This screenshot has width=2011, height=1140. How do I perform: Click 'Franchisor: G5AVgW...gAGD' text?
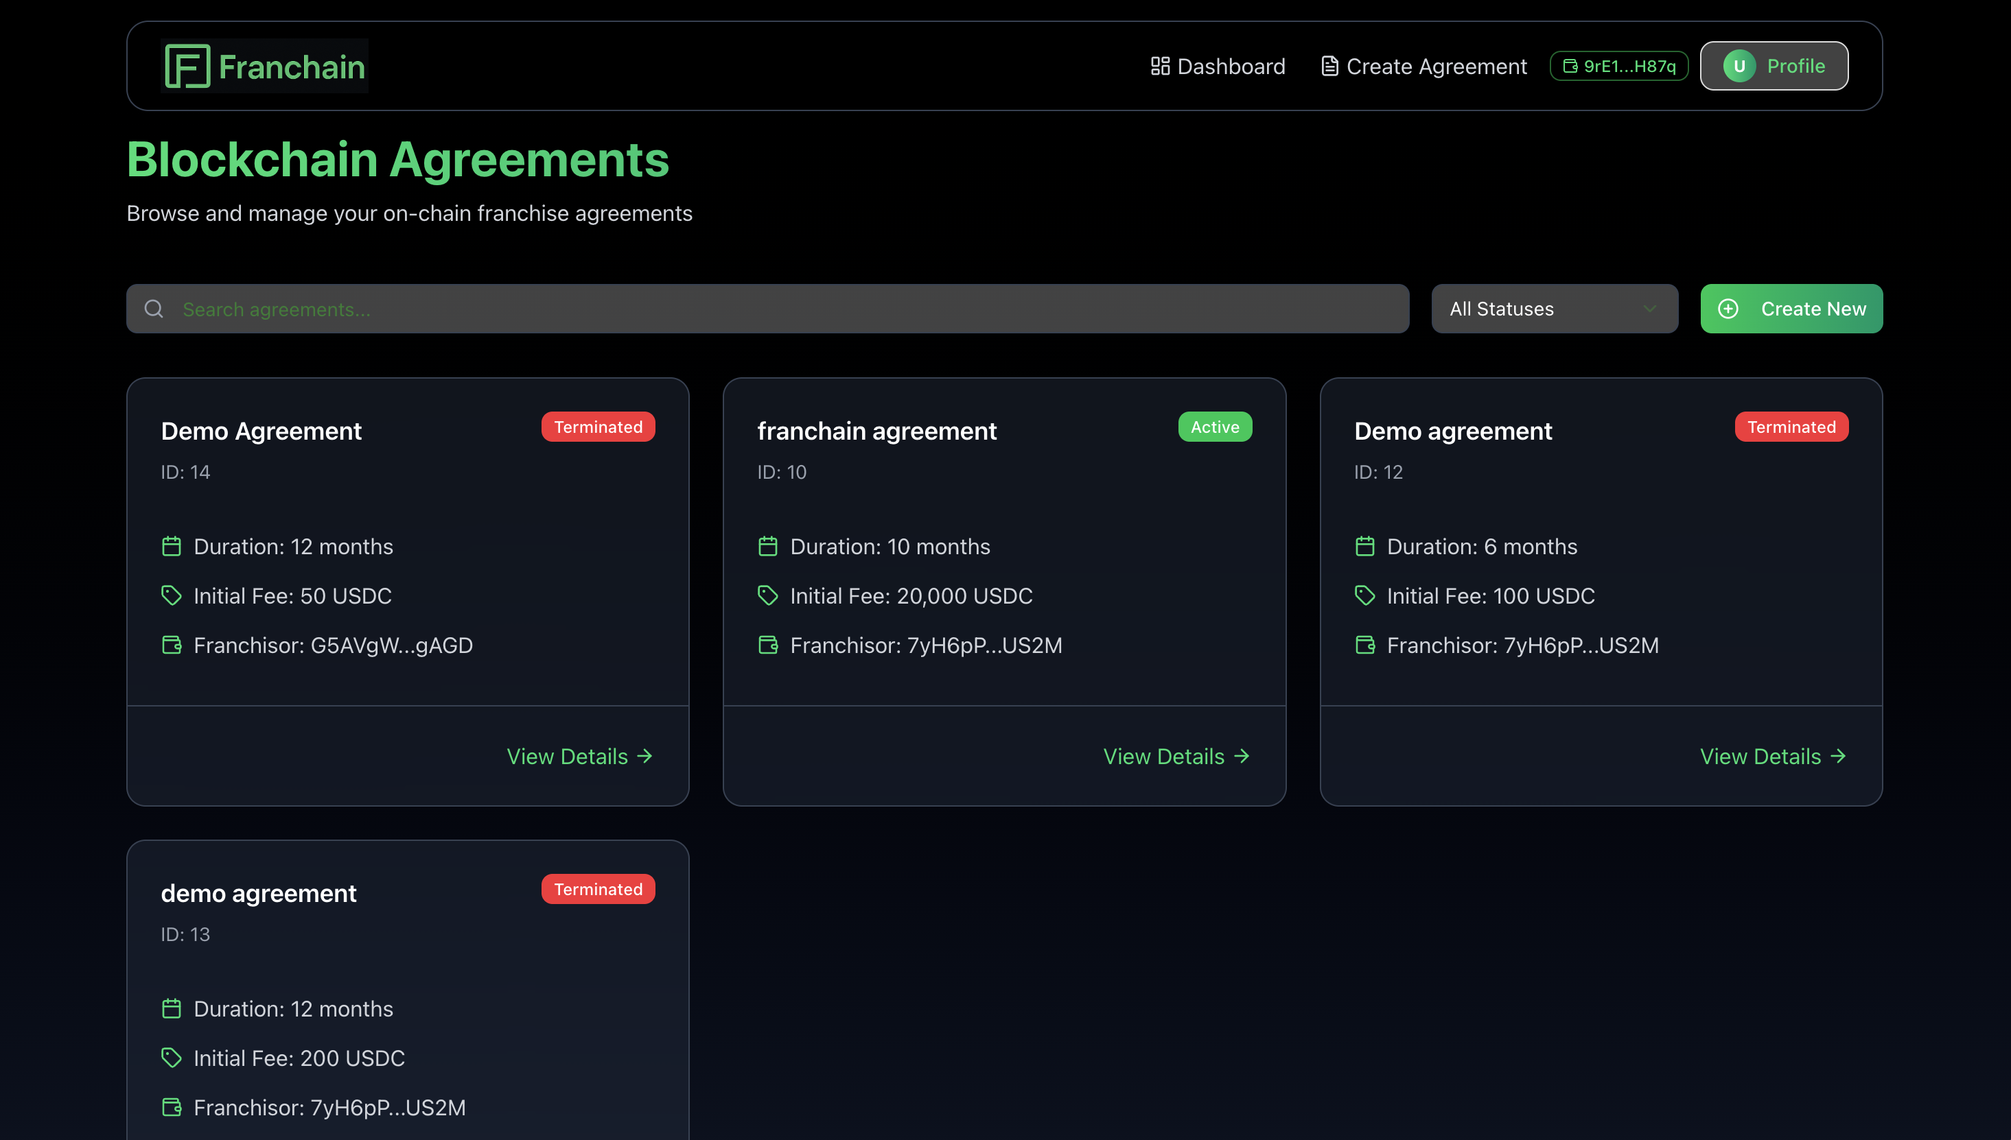coord(333,645)
